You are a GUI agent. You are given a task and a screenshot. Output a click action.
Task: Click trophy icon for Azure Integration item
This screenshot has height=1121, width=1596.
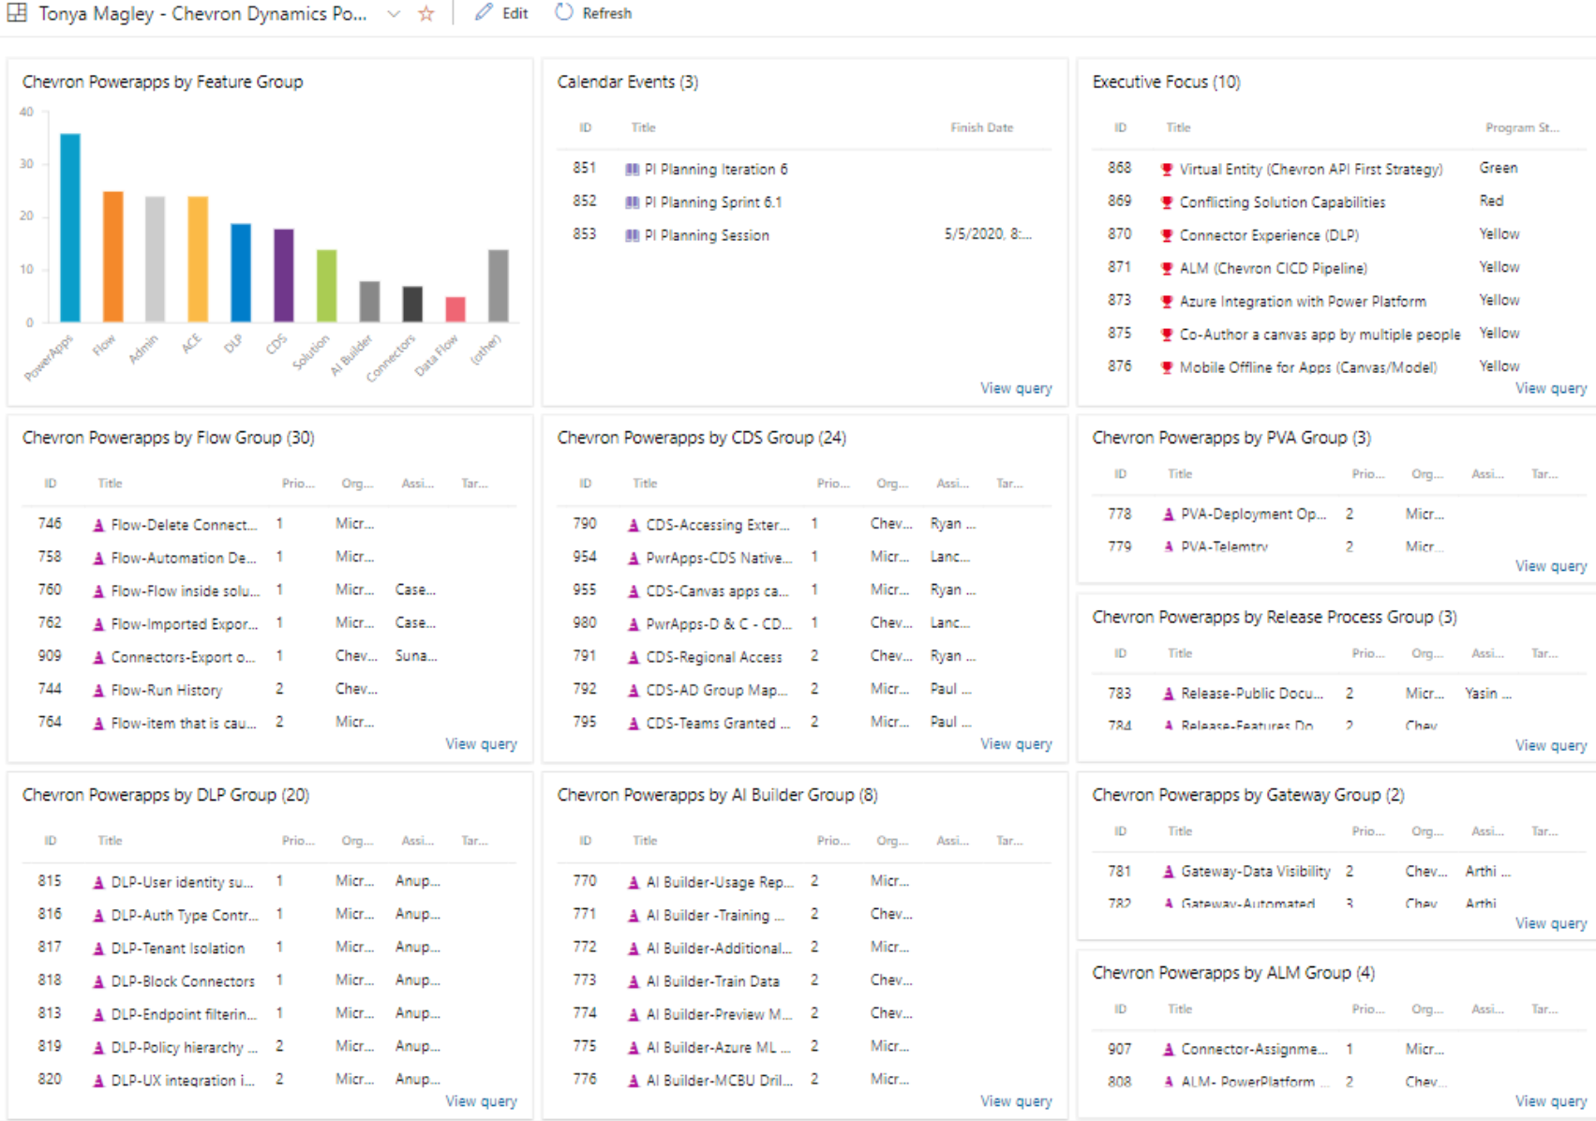(1167, 302)
